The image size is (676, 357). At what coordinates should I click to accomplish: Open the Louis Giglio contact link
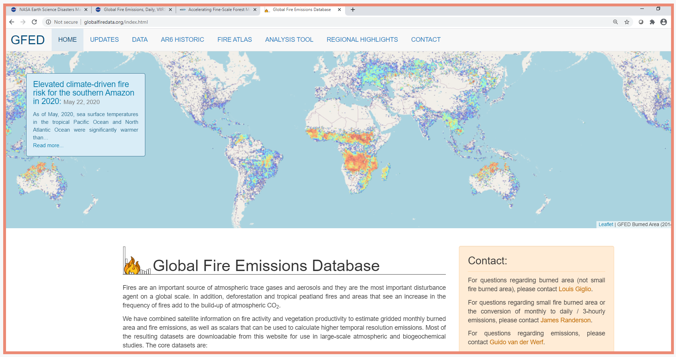[x=575, y=289]
